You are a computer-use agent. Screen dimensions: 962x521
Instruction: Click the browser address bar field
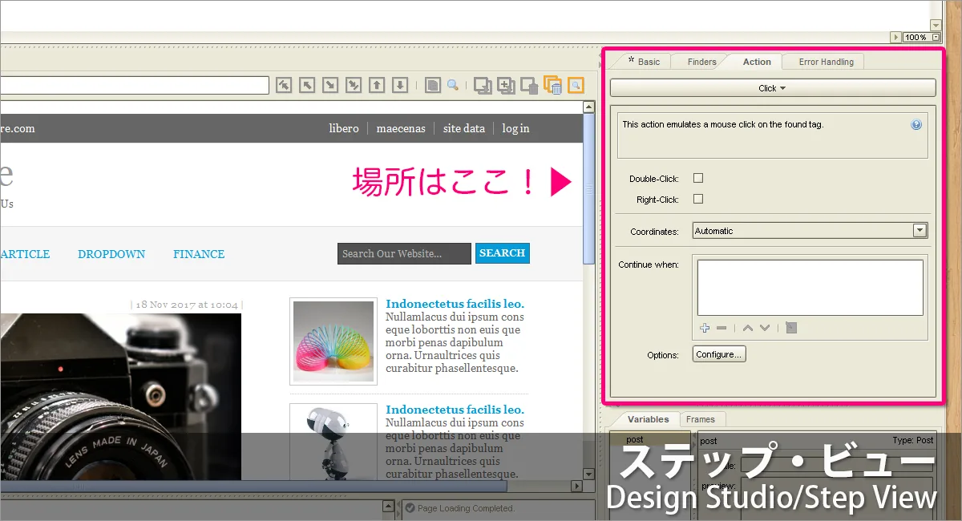135,85
